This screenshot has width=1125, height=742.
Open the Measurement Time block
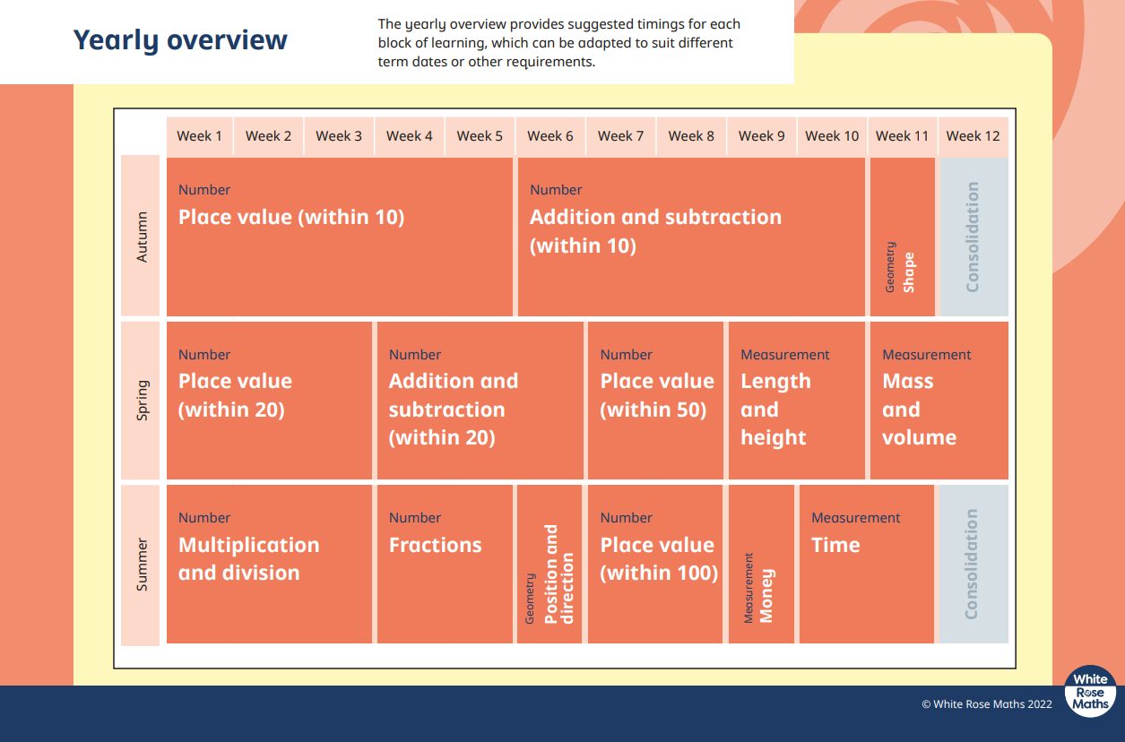[x=866, y=565]
